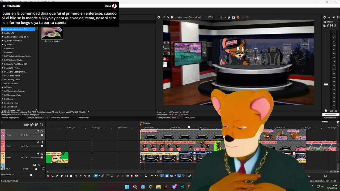
Task: Click the Lock event icon
Action: pyautogui.click(x=146, y=176)
